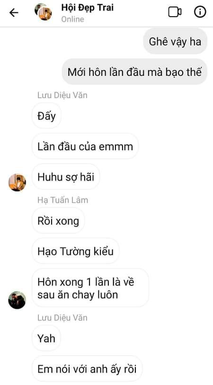Screen dimensions: 213x385
Task: Tap the Lần đầu của emmm message
Action: coord(85,147)
